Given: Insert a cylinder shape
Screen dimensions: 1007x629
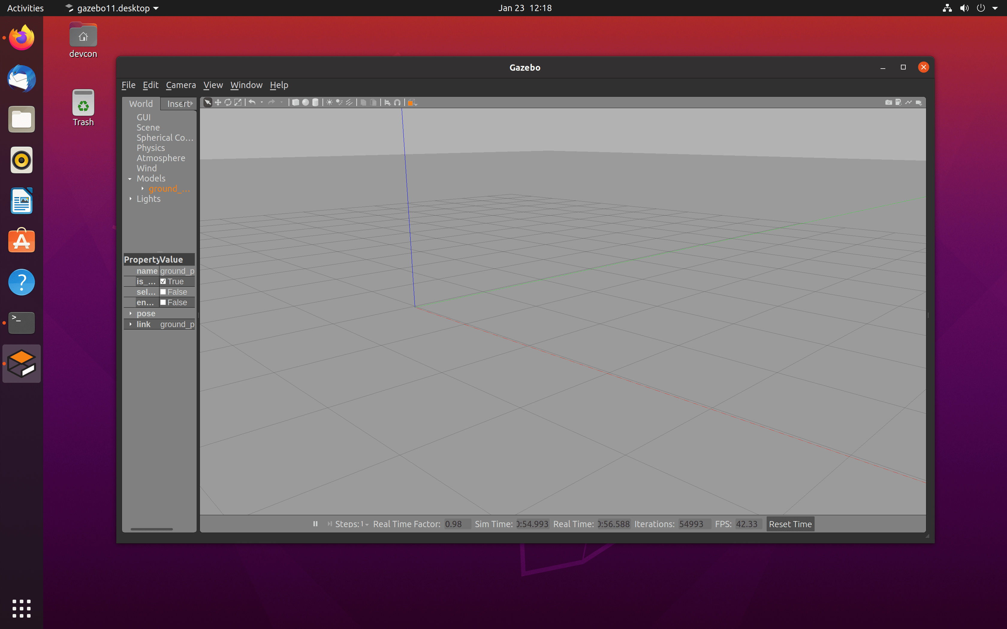Looking at the screenshot, I should pyautogui.click(x=315, y=102).
